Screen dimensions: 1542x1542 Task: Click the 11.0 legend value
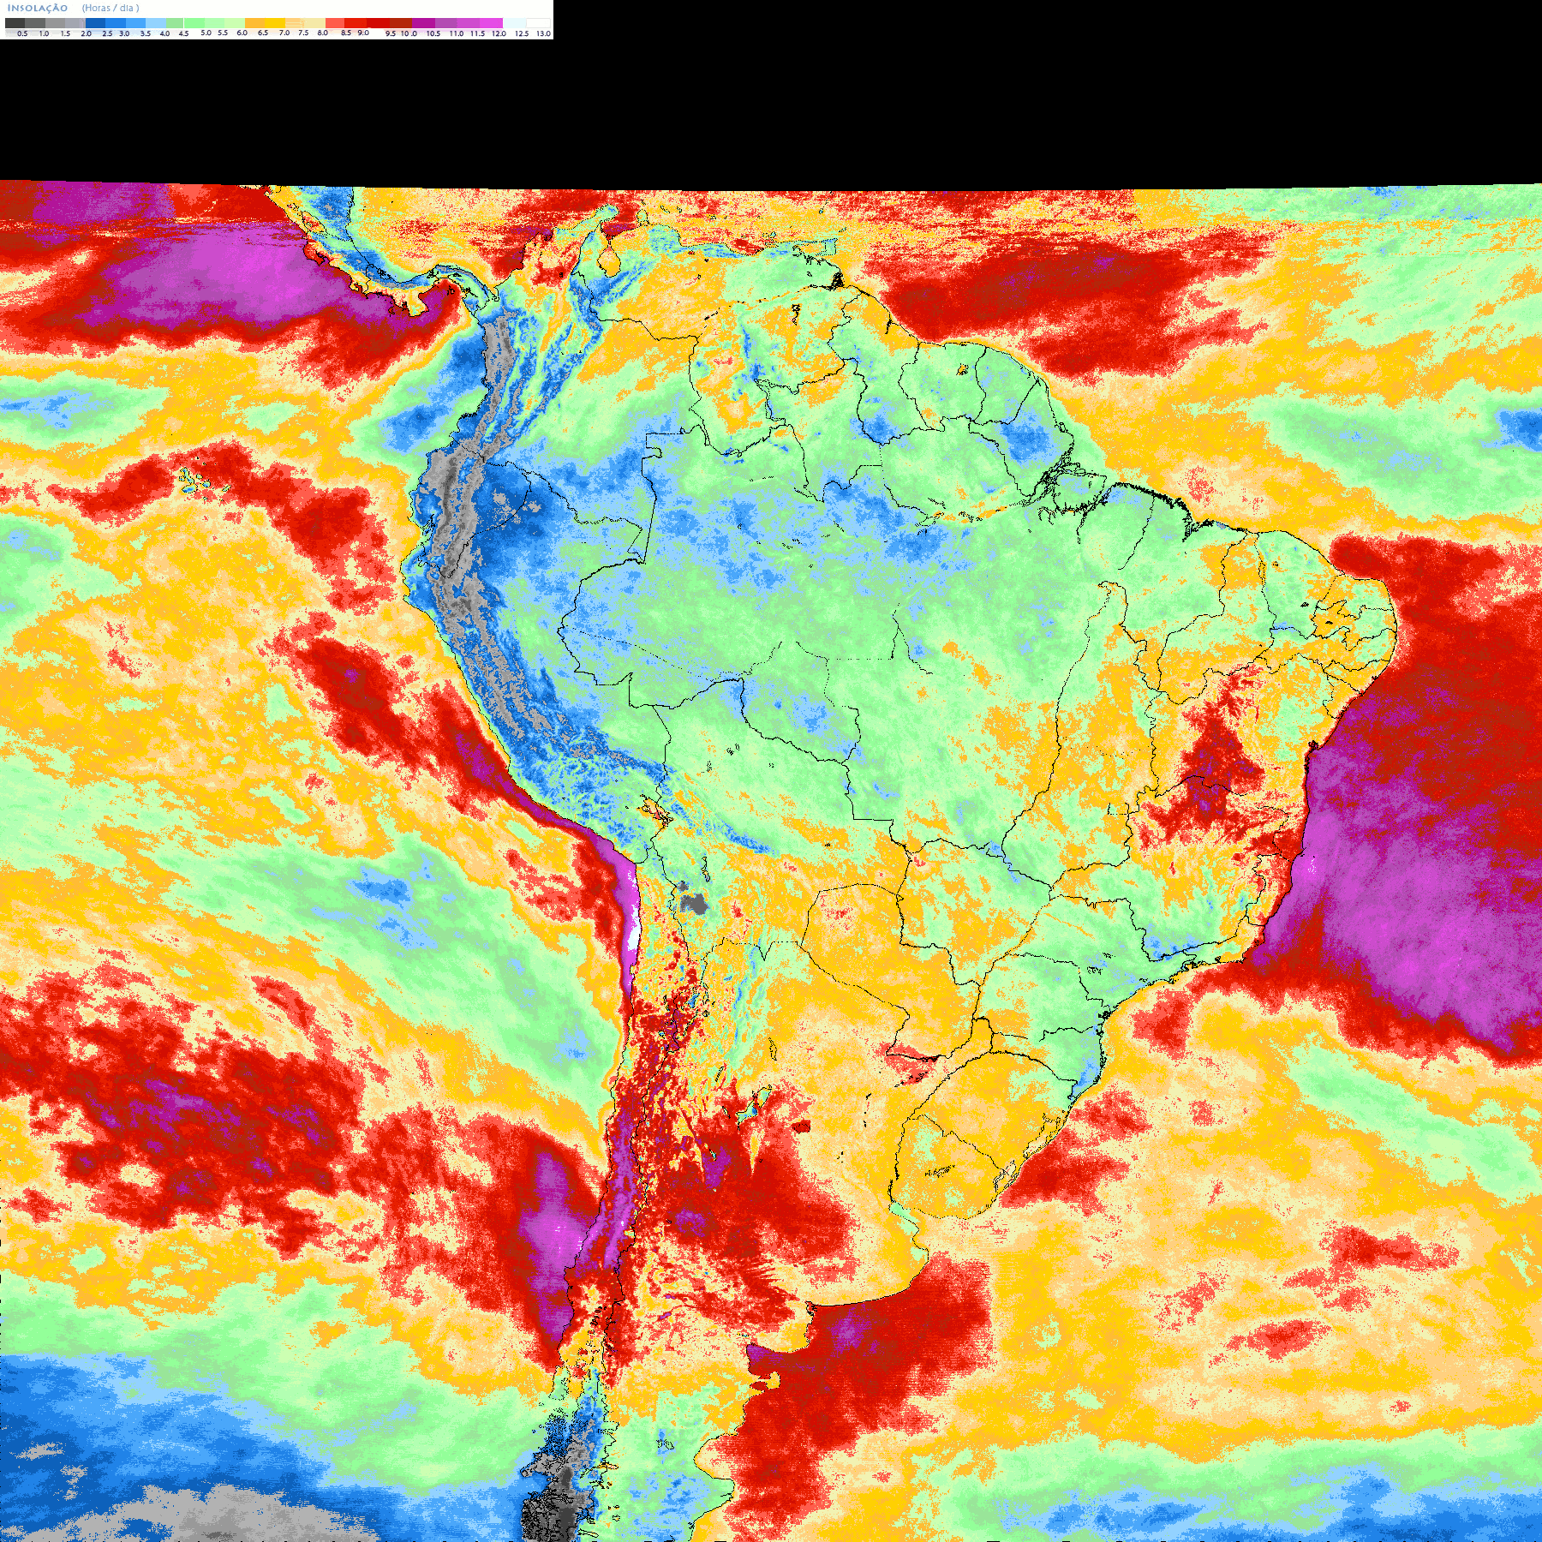[457, 33]
